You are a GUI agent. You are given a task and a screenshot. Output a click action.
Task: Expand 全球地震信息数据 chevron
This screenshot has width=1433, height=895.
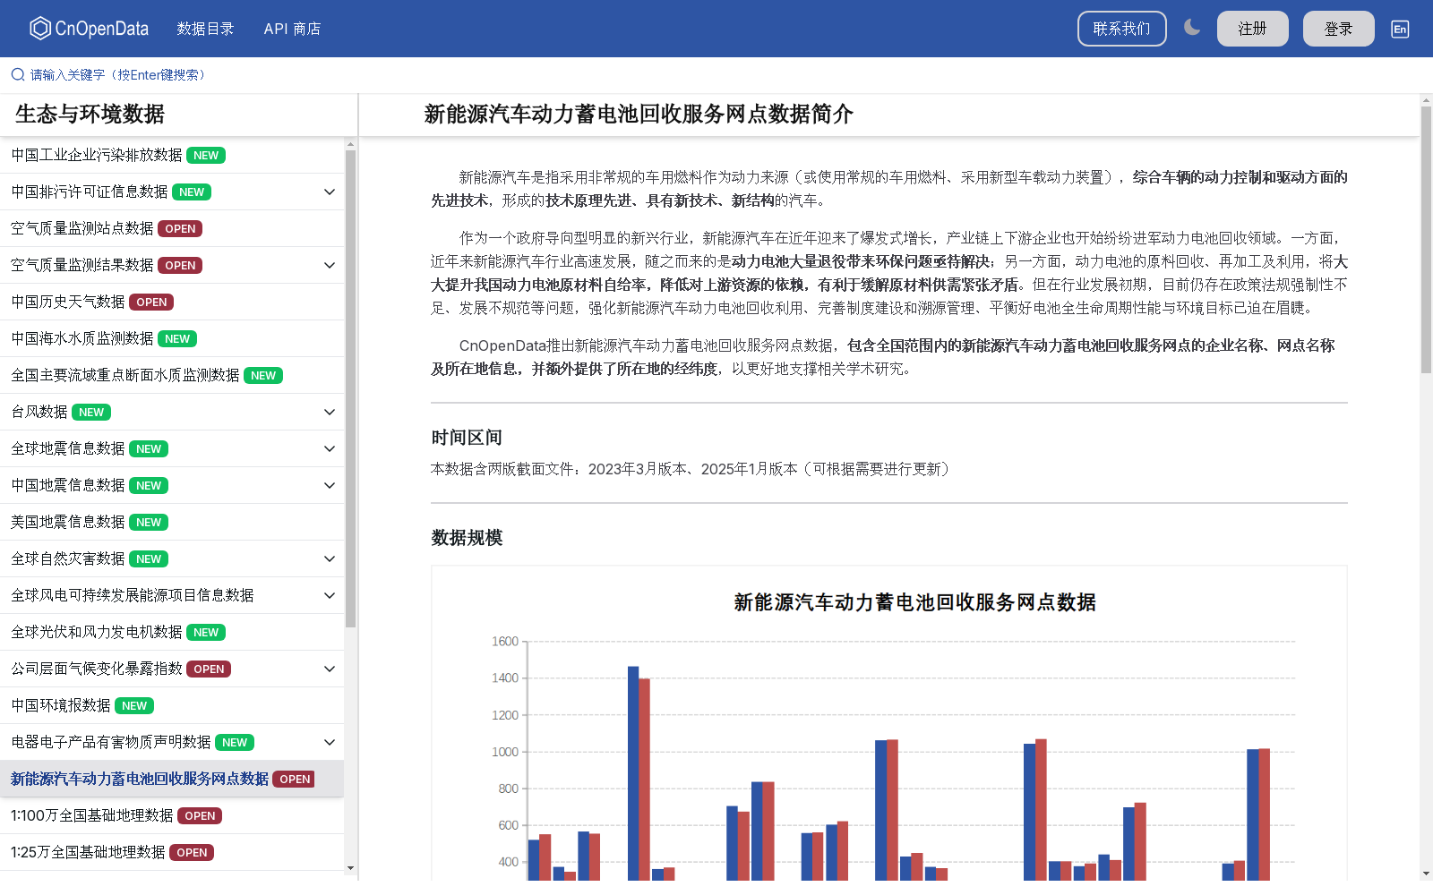330,448
